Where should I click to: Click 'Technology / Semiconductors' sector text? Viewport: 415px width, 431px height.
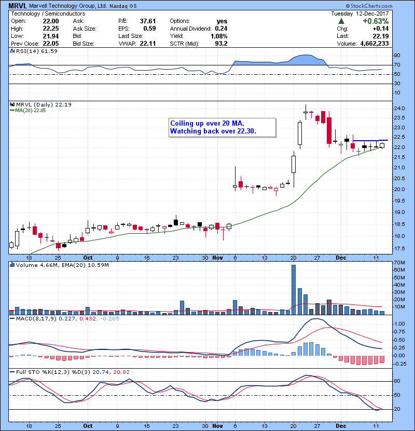[48, 14]
